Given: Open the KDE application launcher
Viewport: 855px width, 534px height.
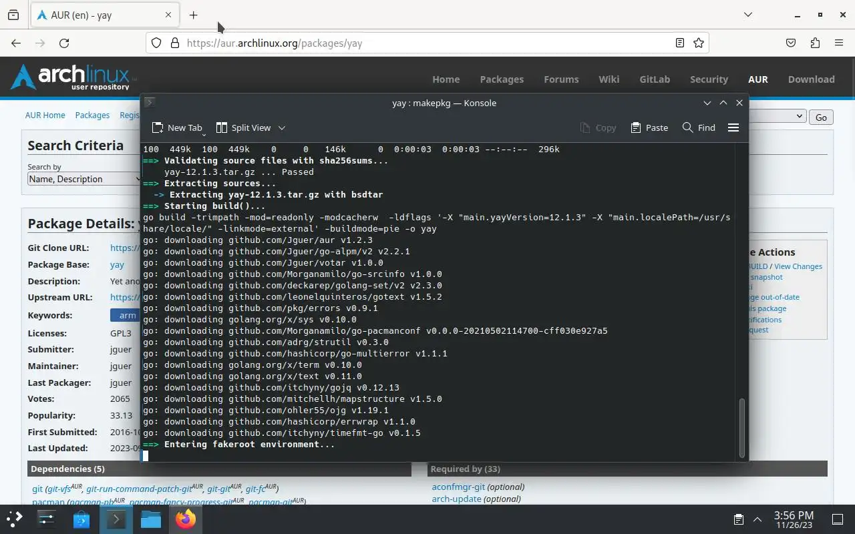Looking at the screenshot, I should click(x=15, y=519).
